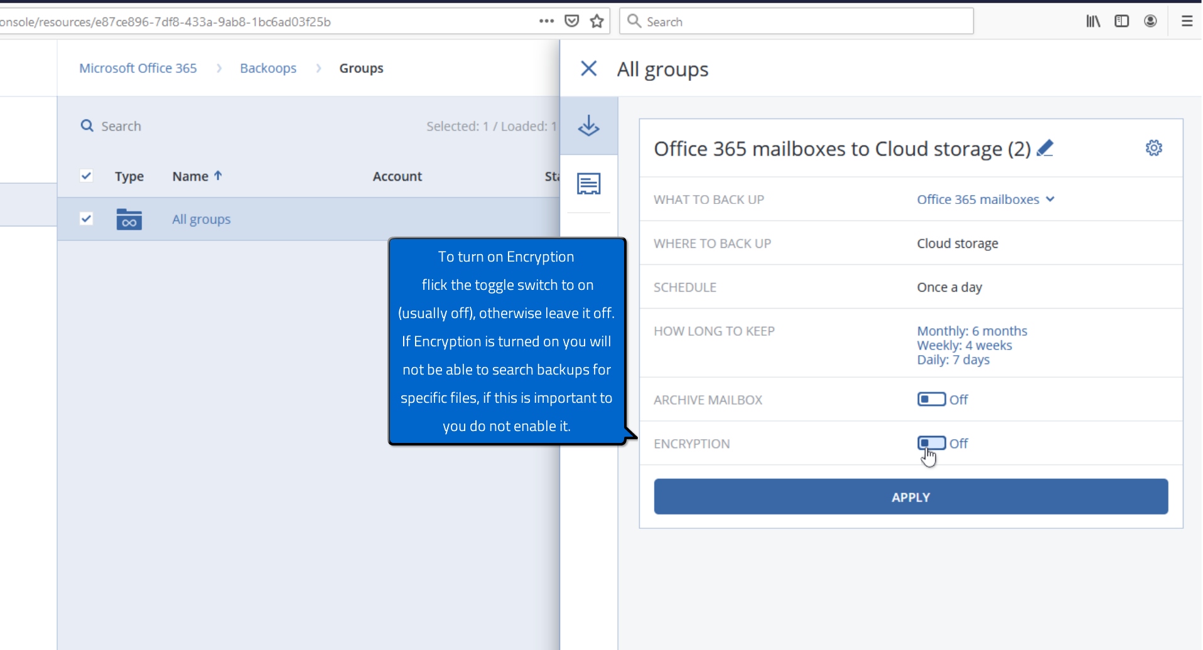This screenshot has width=1203, height=650.
Task: Sort table by Name column header
Action: click(x=190, y=176)
